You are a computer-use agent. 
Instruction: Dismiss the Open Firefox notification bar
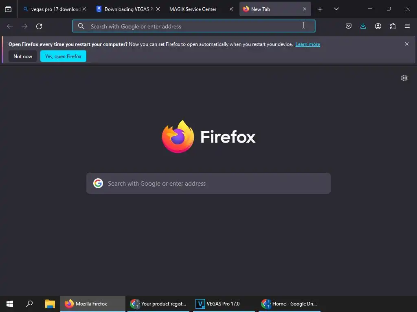tap(407, 44)
